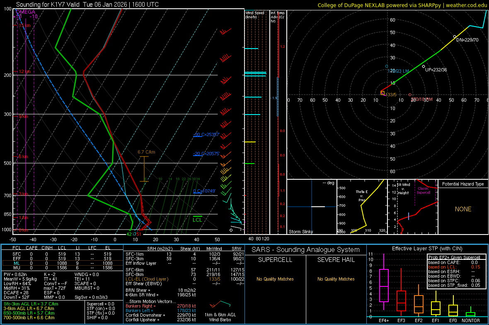Click the yellow 'NONE' hazard text
Viewport: 489px width, 325px height.
coord(463,209)
